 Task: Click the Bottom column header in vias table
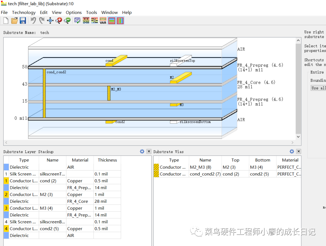[x=263, y=160]
